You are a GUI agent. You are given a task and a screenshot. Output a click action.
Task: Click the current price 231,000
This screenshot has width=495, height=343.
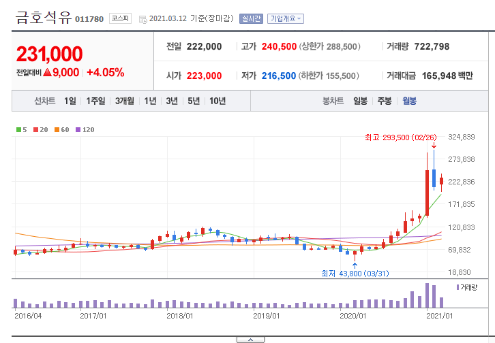pyautogui.click(x=50, y=54)
